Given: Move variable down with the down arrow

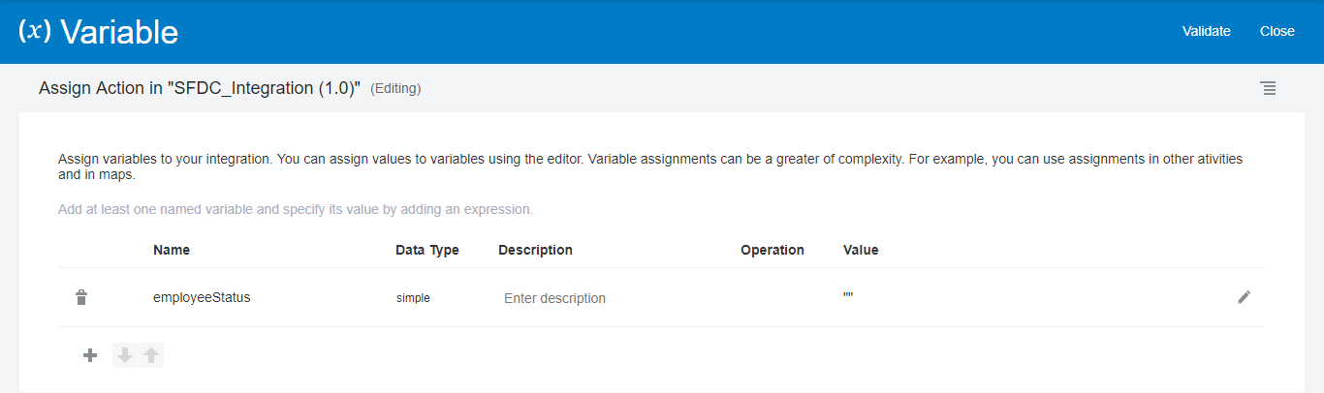Looking at the screenshot, I should point(125,355).
